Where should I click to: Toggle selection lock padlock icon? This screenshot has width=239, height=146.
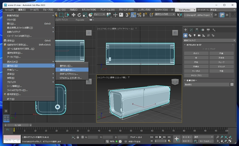click(x=78, y=137)
